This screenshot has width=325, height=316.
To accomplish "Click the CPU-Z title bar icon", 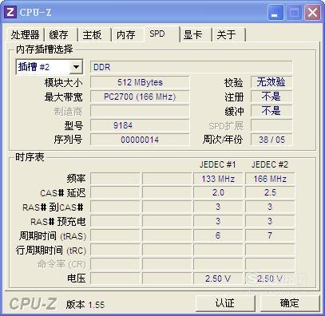I will pyautogui.click(x=10, y=12).
